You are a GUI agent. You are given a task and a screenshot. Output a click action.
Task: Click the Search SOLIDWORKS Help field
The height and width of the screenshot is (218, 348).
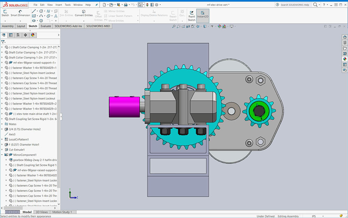point(294,5)
